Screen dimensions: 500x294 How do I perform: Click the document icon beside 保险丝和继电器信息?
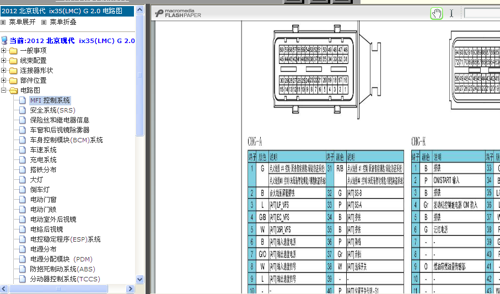22,120
